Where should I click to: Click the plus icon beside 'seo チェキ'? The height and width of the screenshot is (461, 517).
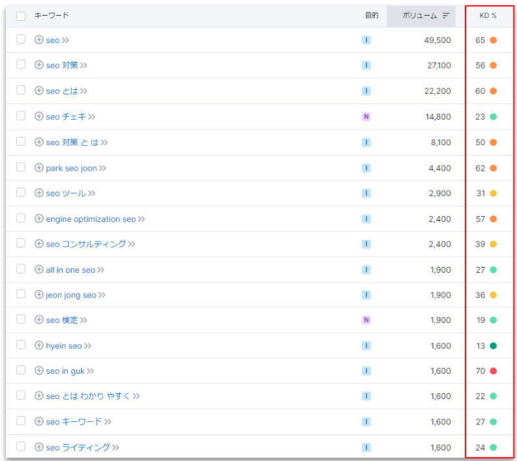point(38,117)
